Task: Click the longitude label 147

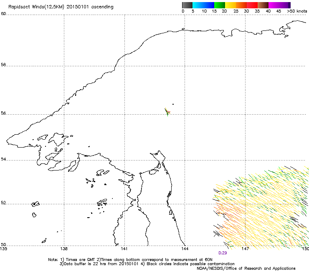Action: pos(246,248)
